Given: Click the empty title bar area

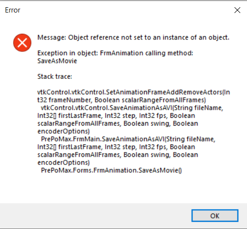Looking at the screenshot, I should 125,10.
